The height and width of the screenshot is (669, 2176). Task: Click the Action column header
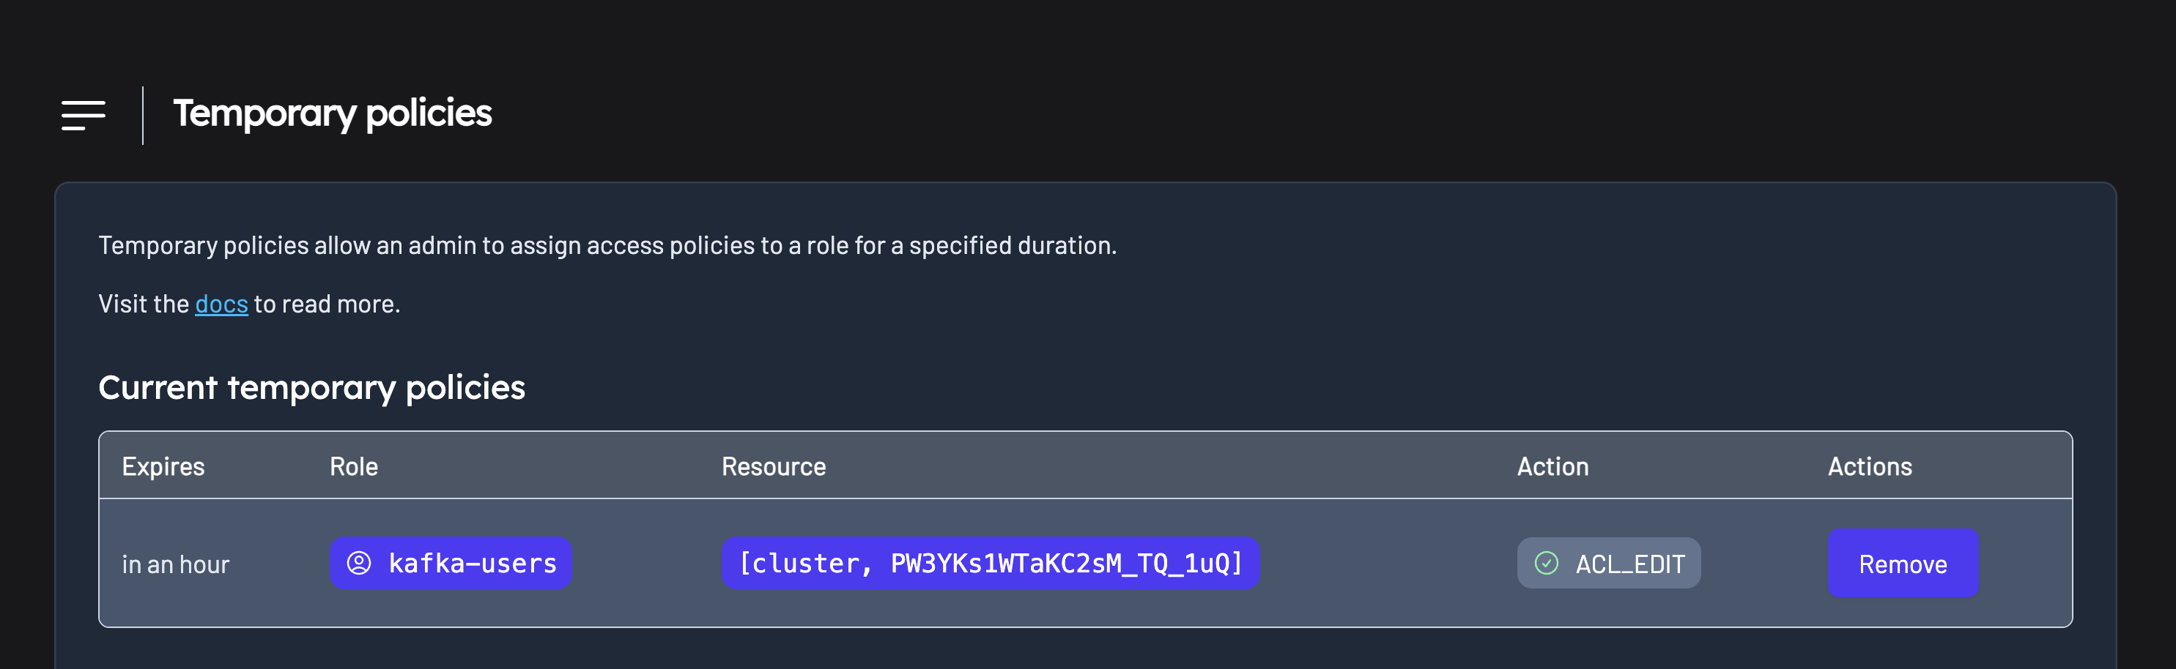click(1553, 466)
